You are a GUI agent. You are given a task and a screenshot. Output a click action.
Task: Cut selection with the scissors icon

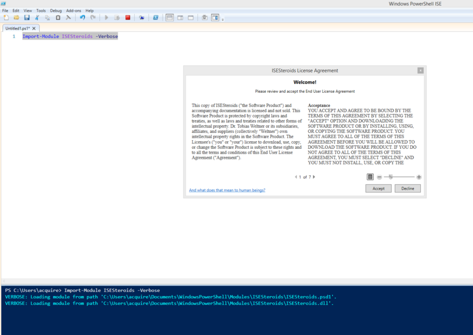pyautogui.click(x=37, y=18)
